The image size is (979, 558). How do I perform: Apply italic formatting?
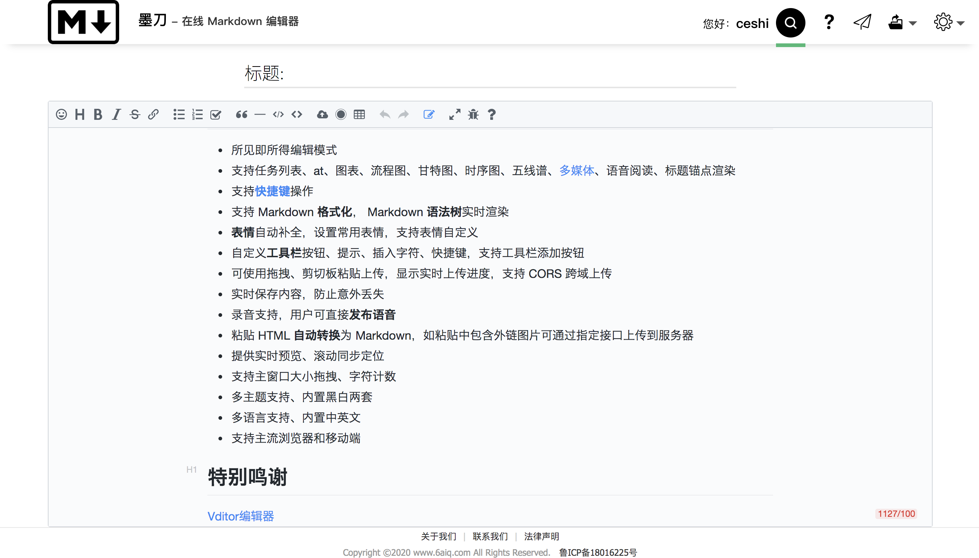tap(116, 114)
